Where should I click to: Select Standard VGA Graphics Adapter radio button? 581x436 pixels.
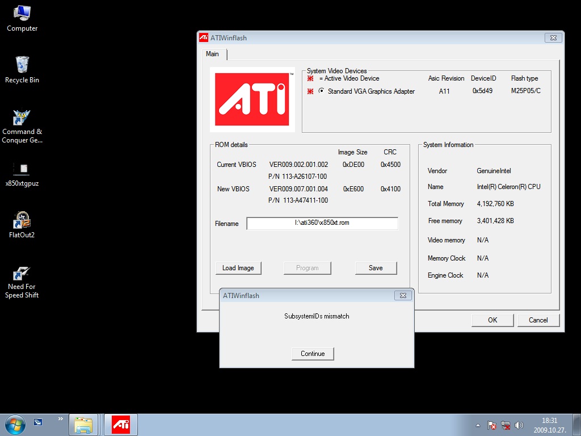point(321,91)
